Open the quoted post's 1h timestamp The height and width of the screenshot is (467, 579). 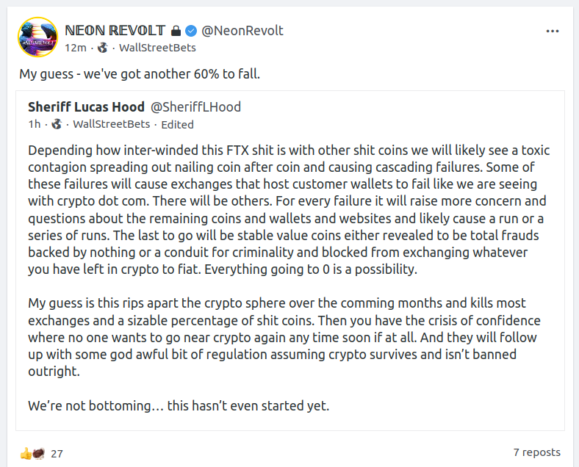[x=35, y=124]
